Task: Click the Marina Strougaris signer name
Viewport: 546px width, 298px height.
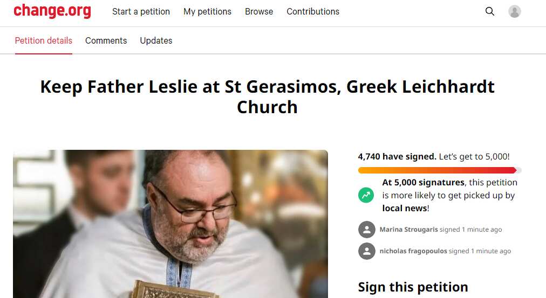Action: [408, 230]
